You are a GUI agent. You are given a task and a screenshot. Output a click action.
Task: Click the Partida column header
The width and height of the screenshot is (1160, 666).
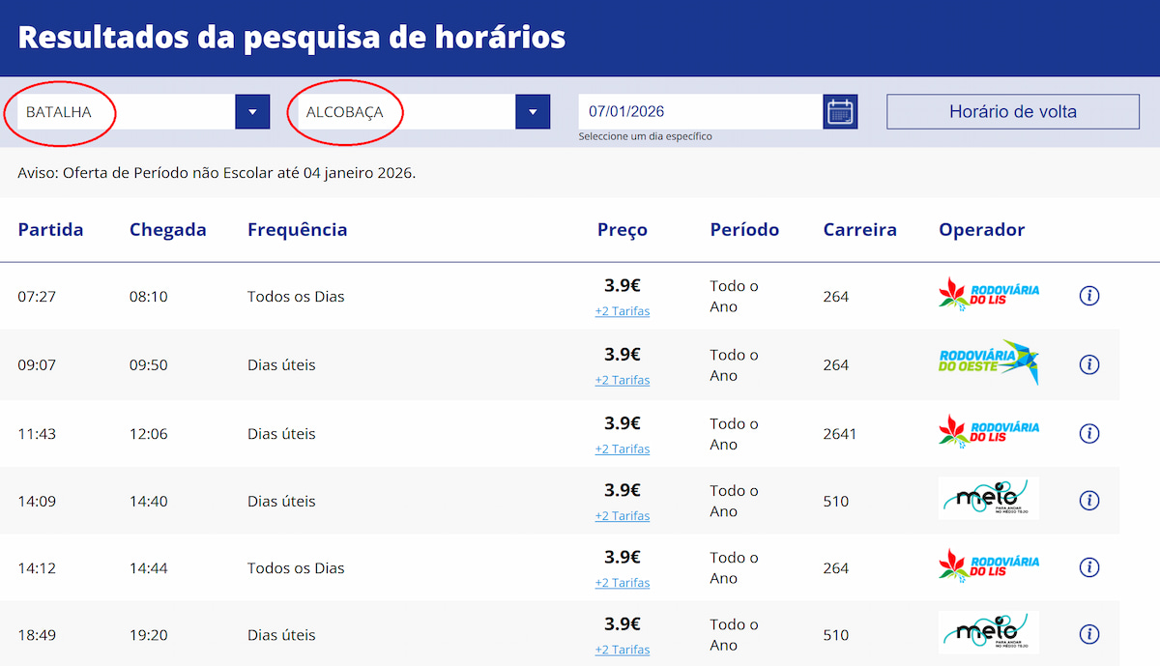50,230
